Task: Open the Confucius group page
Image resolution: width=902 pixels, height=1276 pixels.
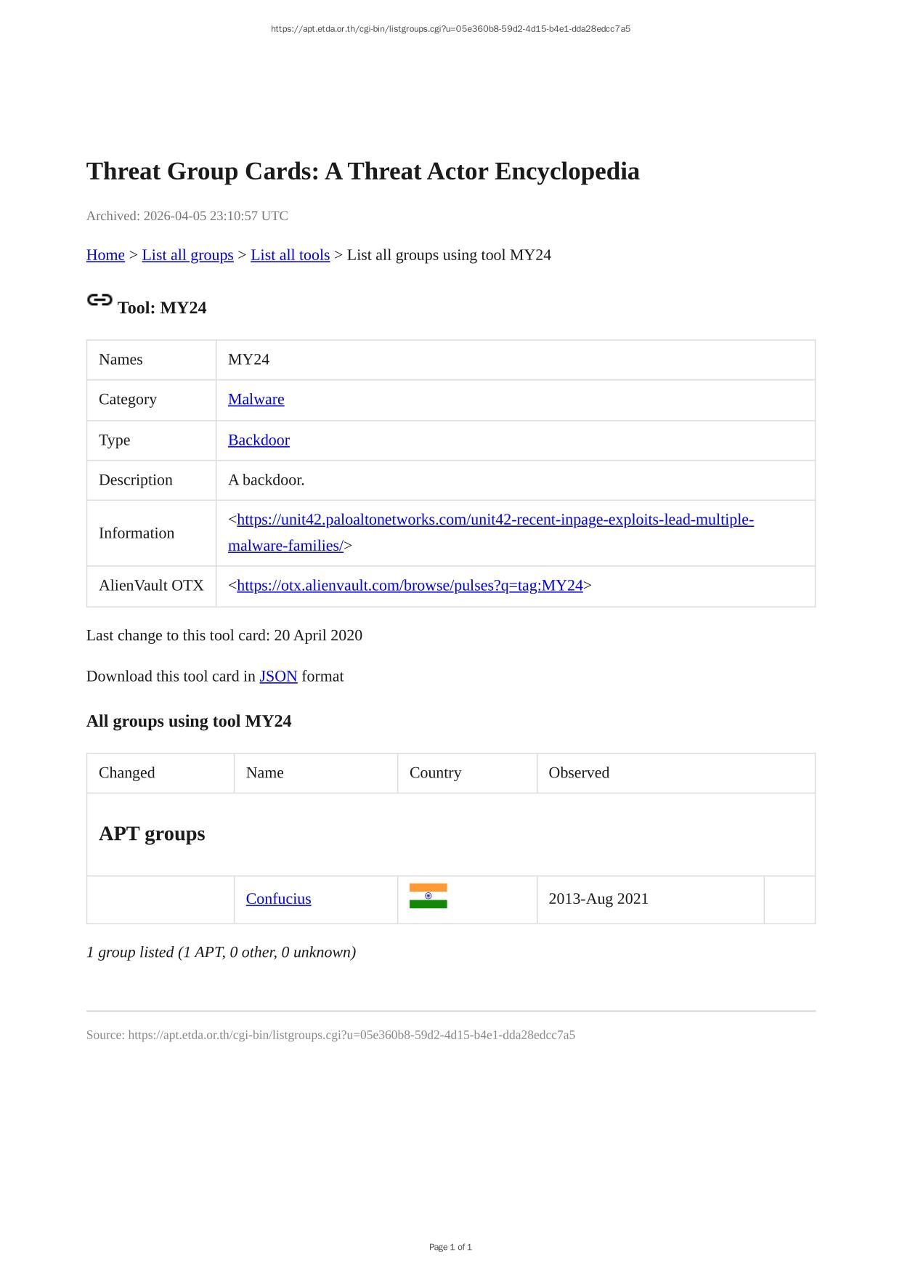Action: (278, 899)
